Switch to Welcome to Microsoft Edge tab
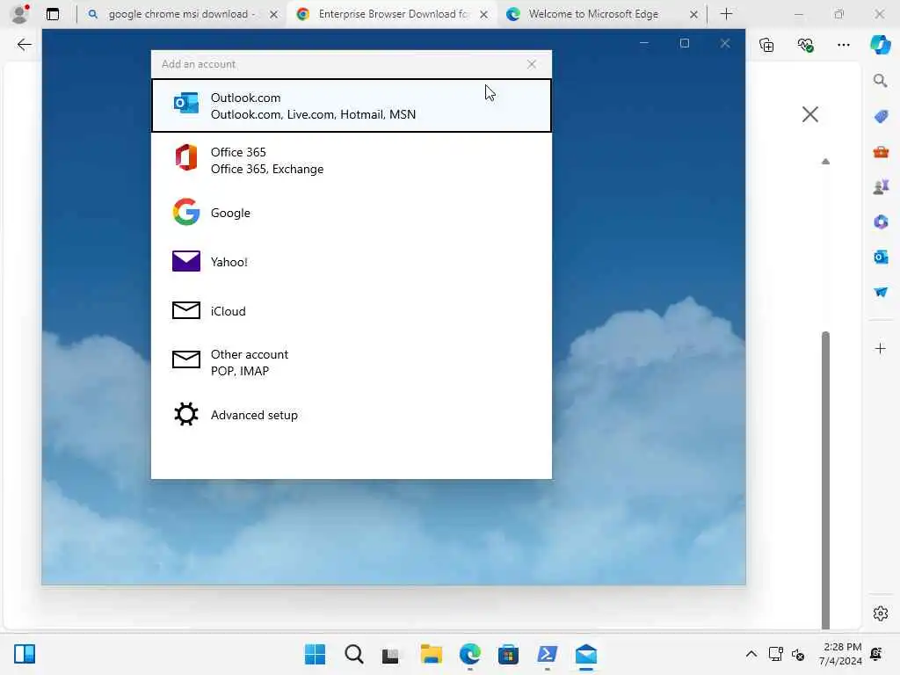Image resolution: width=900 pixels, height=675 pixels. pos(593,14)
